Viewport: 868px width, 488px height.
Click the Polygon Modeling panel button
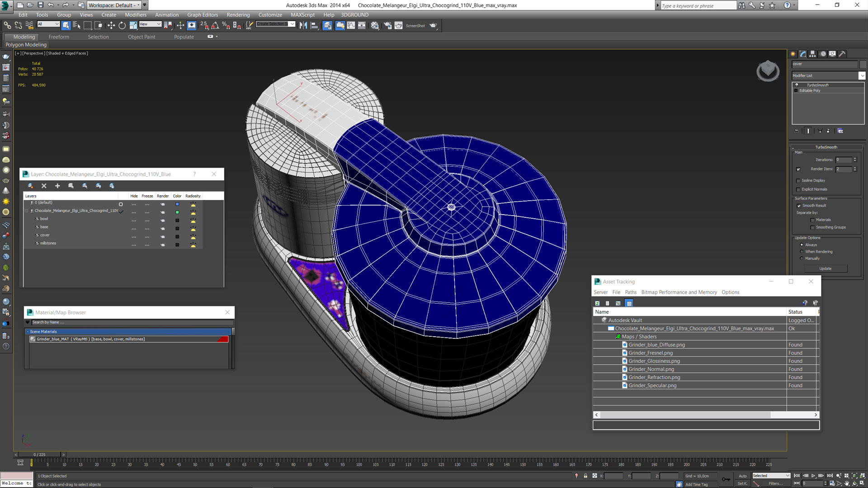pos(26,45)
